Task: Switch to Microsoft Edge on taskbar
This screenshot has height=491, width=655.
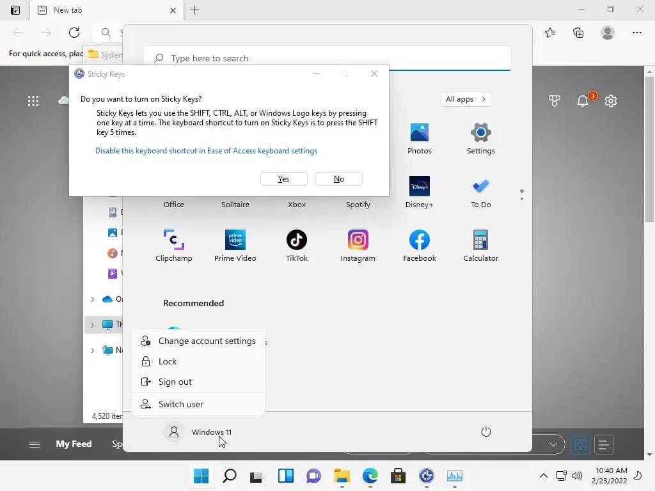Action: click(x=370, y=476)
